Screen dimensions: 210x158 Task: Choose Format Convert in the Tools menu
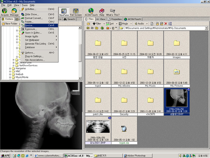point(39,18)
